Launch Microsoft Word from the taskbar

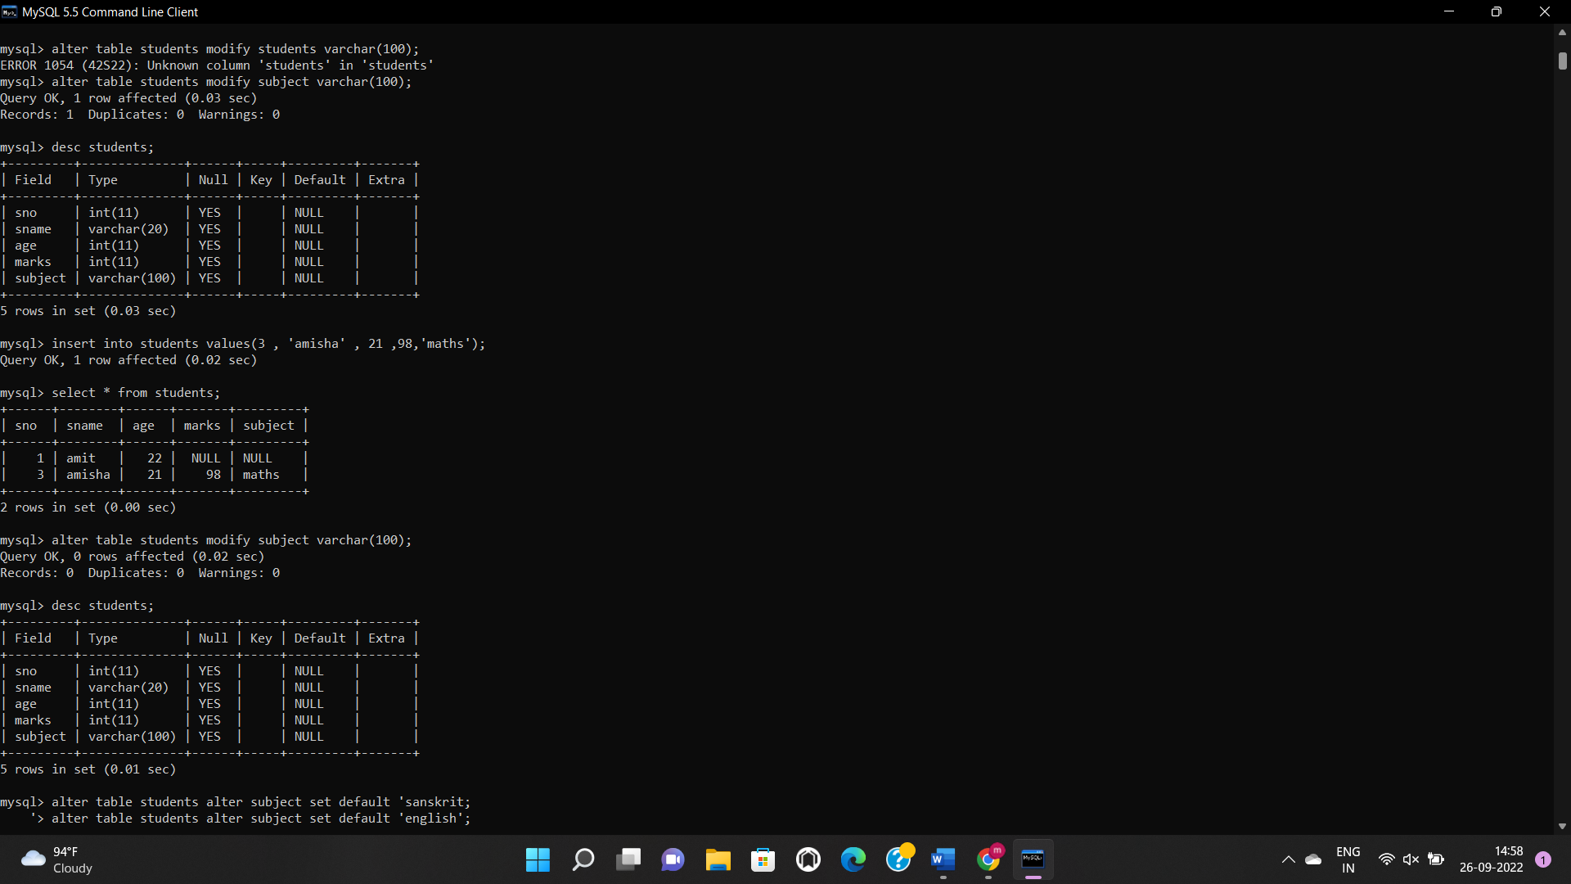pyautogui.click(x=943, y=859)
